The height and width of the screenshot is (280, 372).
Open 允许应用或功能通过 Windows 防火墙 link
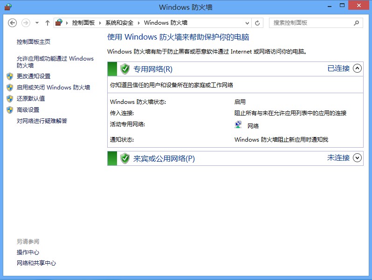pyautogui.click(x=55, y=62)
